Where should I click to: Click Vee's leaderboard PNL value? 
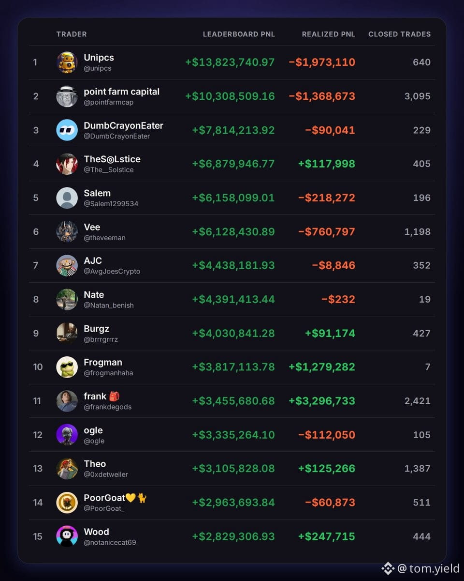tap(233, 231)
